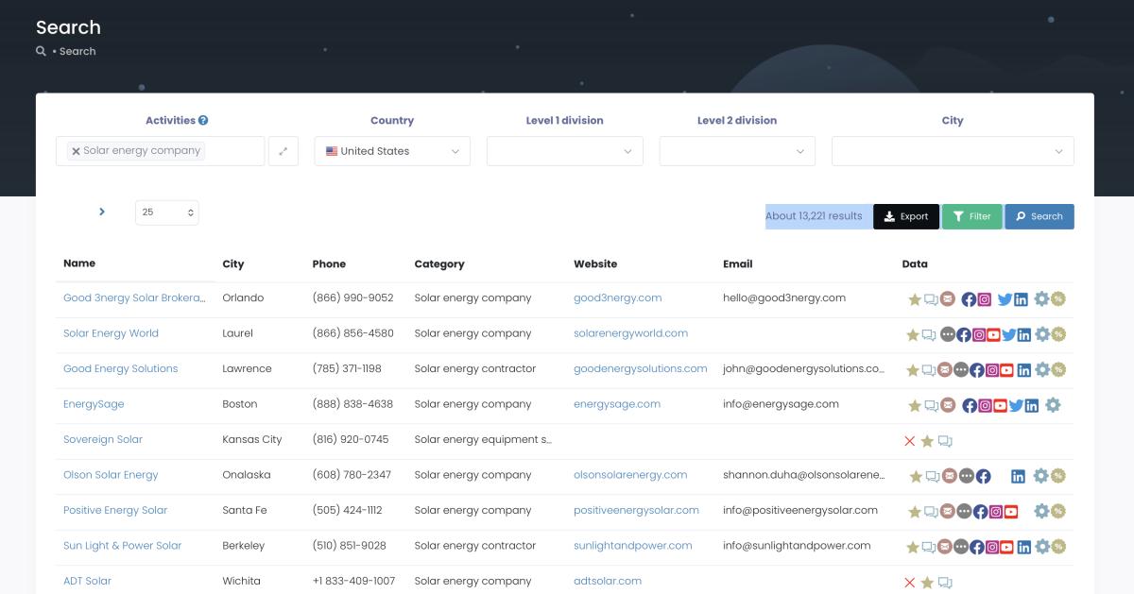Click the Activities help question mark icon
1134x594 pixels.
coord(203,121)
